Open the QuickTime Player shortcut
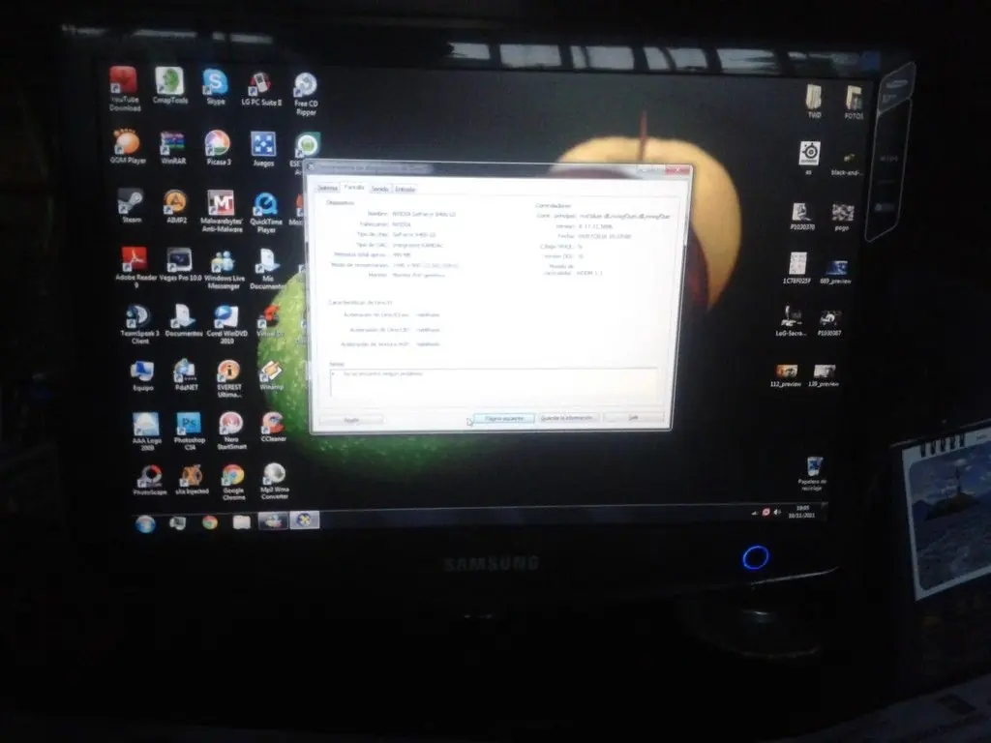This screenshot has width=991, height=743. point(266,212)
